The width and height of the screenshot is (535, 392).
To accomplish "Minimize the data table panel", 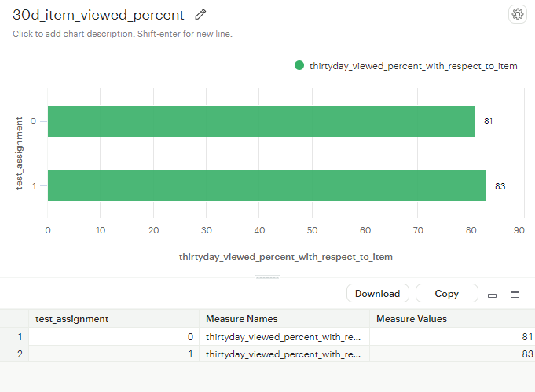I will [493, 295].
